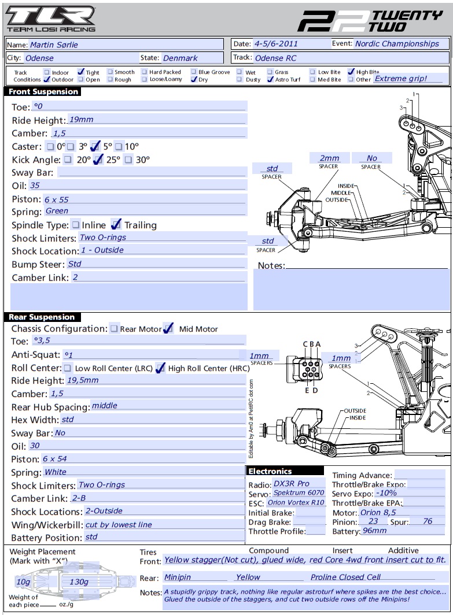Toggle the Tight track checkbox

(81, 72)
